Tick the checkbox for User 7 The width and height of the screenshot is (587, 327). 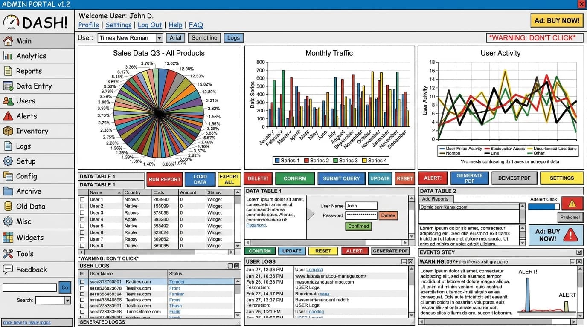click(x=82, y=239)
